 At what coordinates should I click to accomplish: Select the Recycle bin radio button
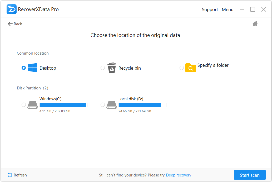(103, 68)
